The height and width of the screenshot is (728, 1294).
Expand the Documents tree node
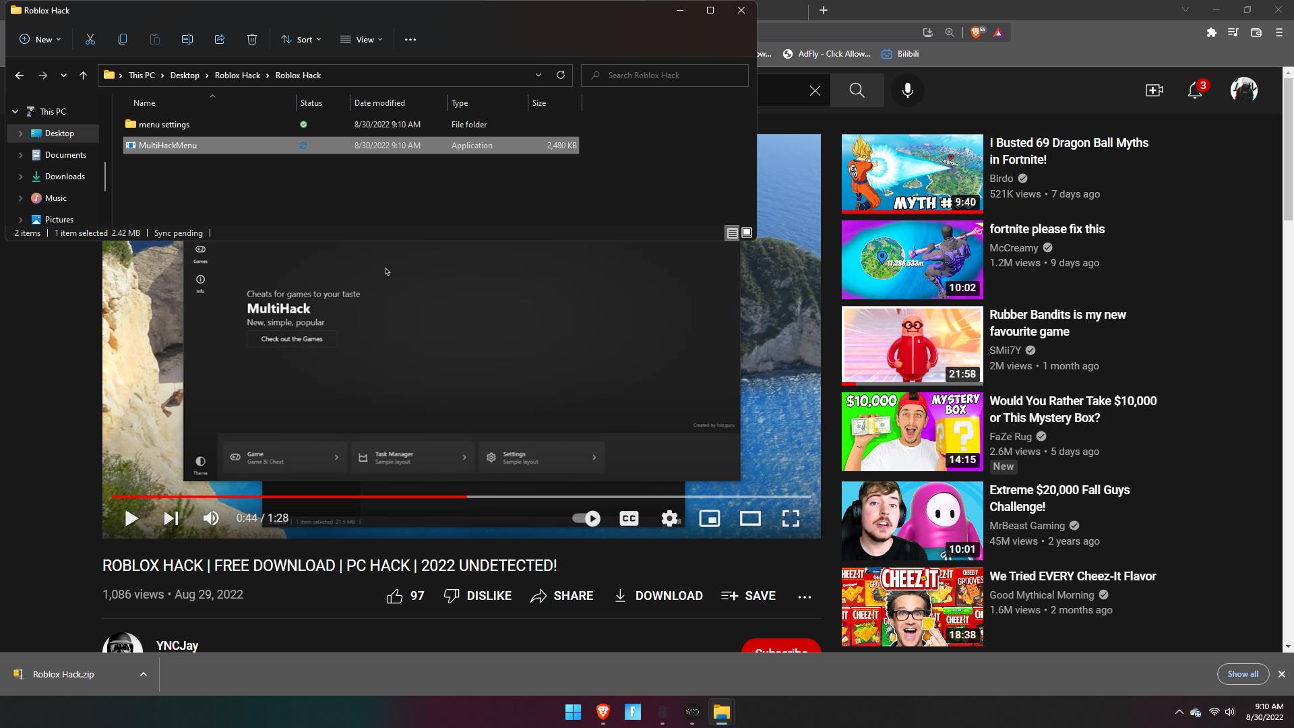coord(20,155)
